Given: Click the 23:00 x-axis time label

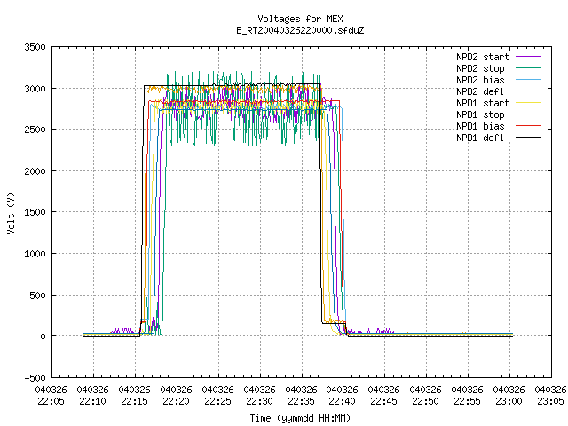Looking at the screenshot, I should pos(509,402).
